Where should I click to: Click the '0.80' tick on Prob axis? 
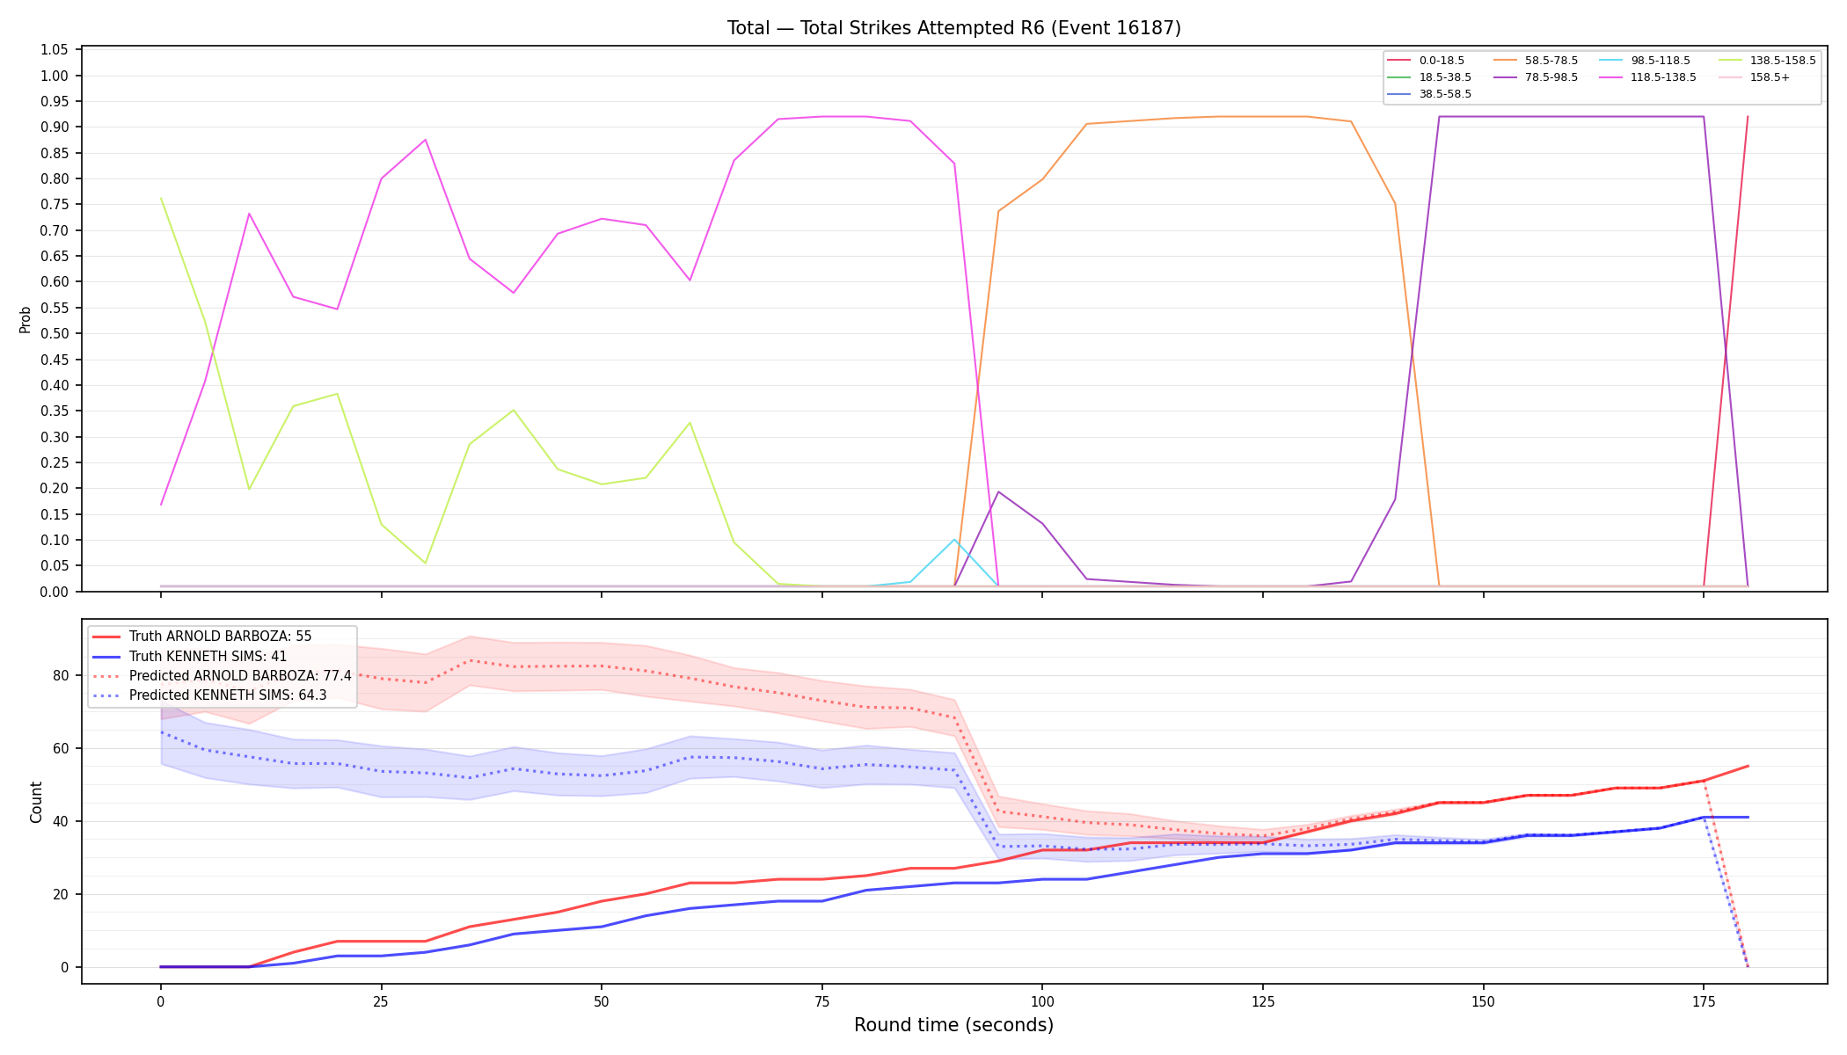point(55,179)
